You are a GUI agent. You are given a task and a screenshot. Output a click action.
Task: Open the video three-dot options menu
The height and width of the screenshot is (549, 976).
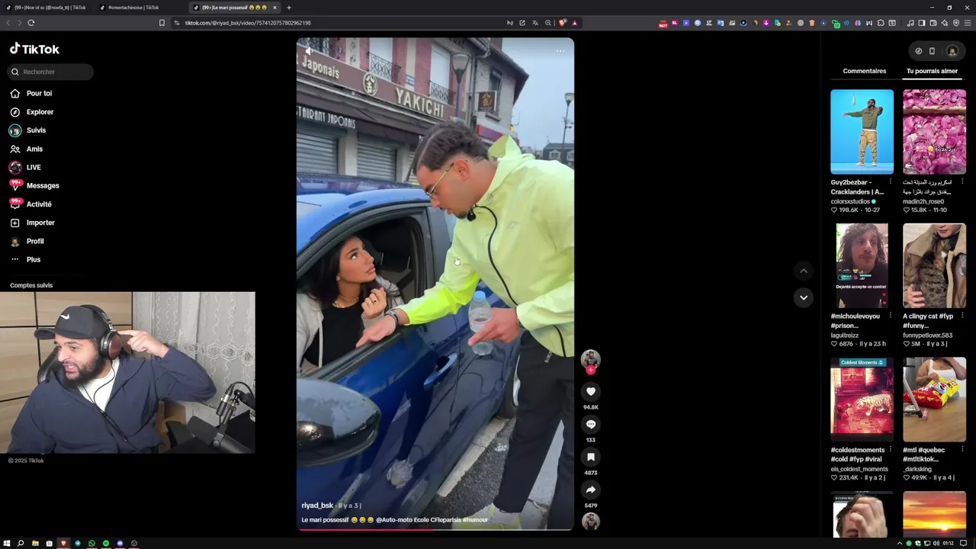(x=560, y=51)
